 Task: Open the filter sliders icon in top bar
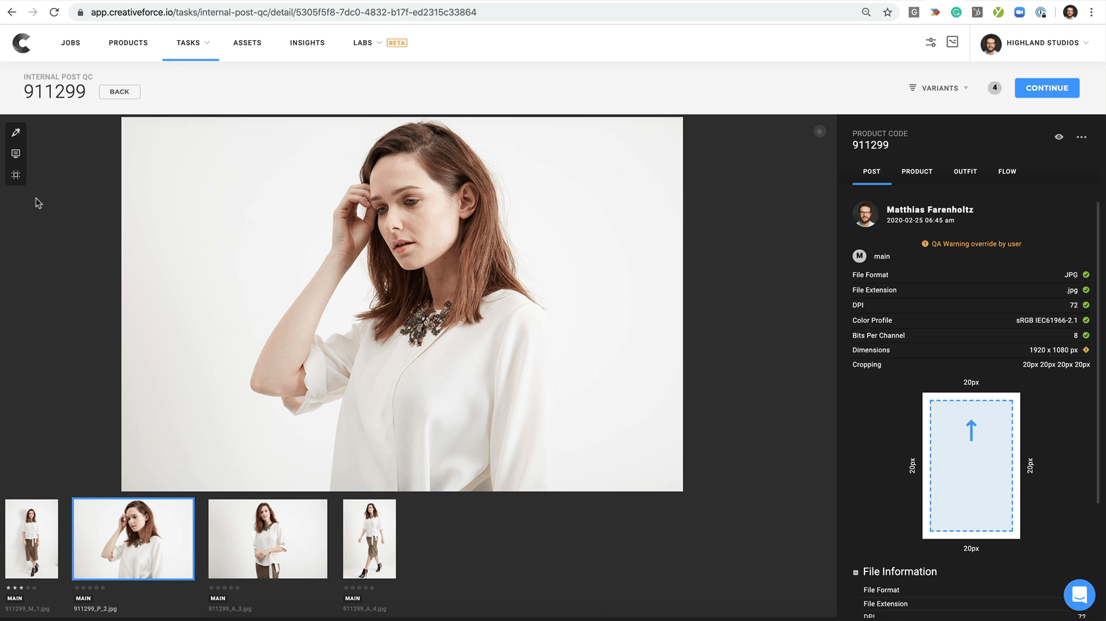coord(930,42)
